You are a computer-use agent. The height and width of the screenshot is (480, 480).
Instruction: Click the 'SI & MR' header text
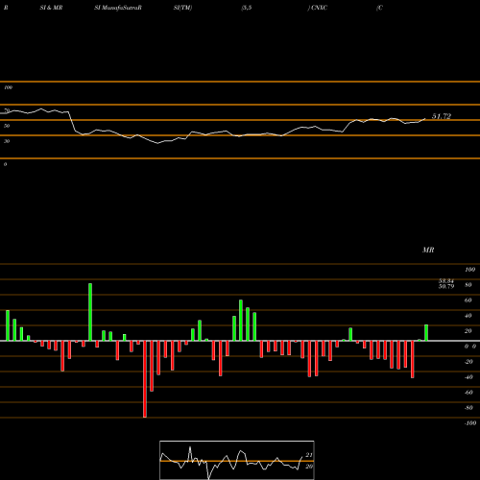[51, 8]
